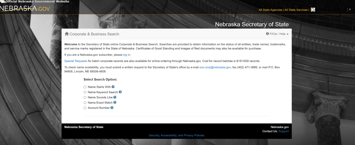This screenshot has height=145, width=355.
Task: Open All State Agencies link
Action: coord(270,10)
